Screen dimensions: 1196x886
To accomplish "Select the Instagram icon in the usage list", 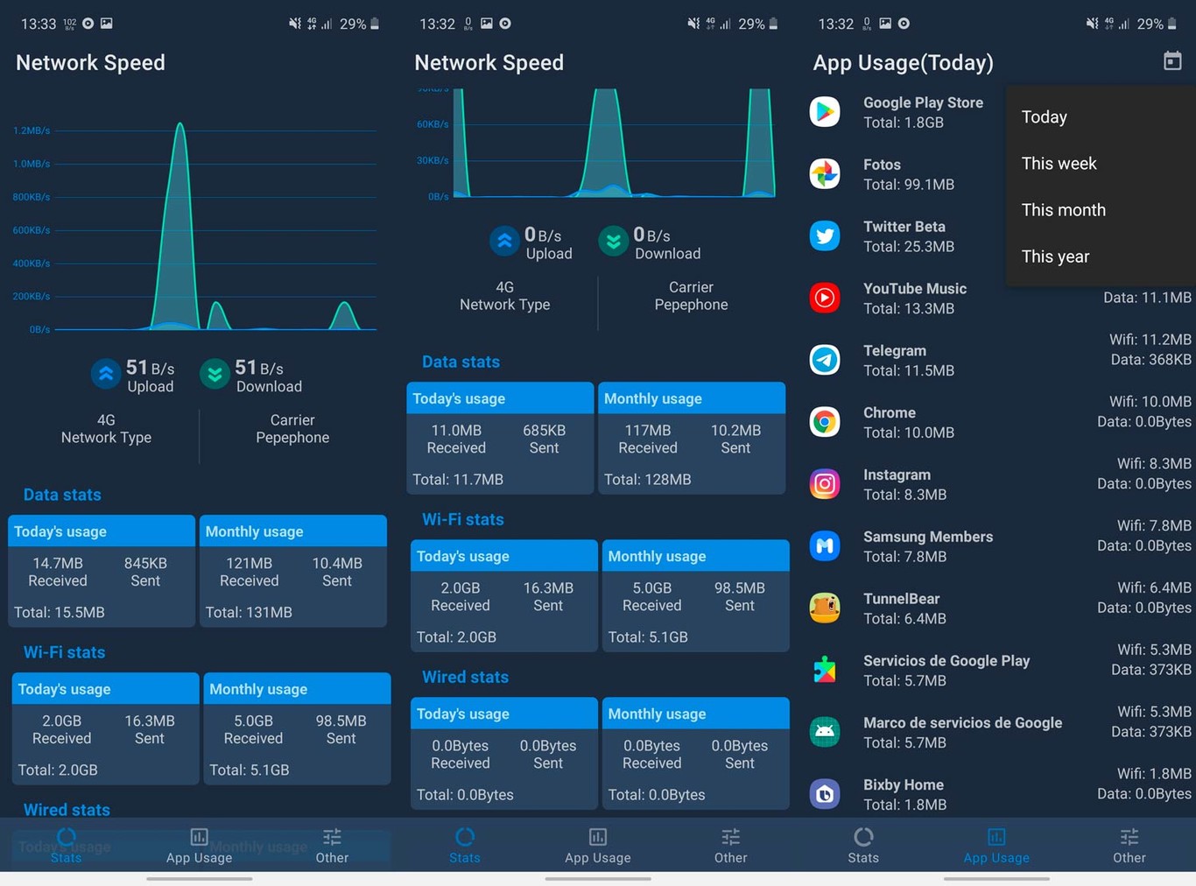I will pos(824,484).
